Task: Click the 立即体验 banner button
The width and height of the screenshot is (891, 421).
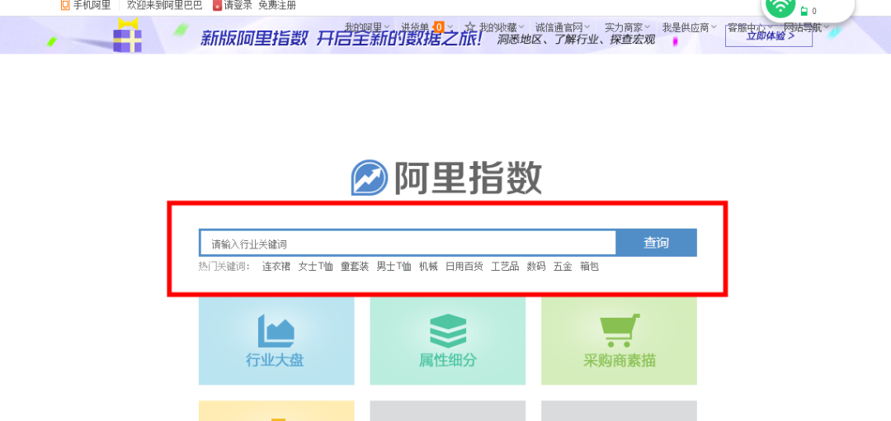Action: coord(769,35)
